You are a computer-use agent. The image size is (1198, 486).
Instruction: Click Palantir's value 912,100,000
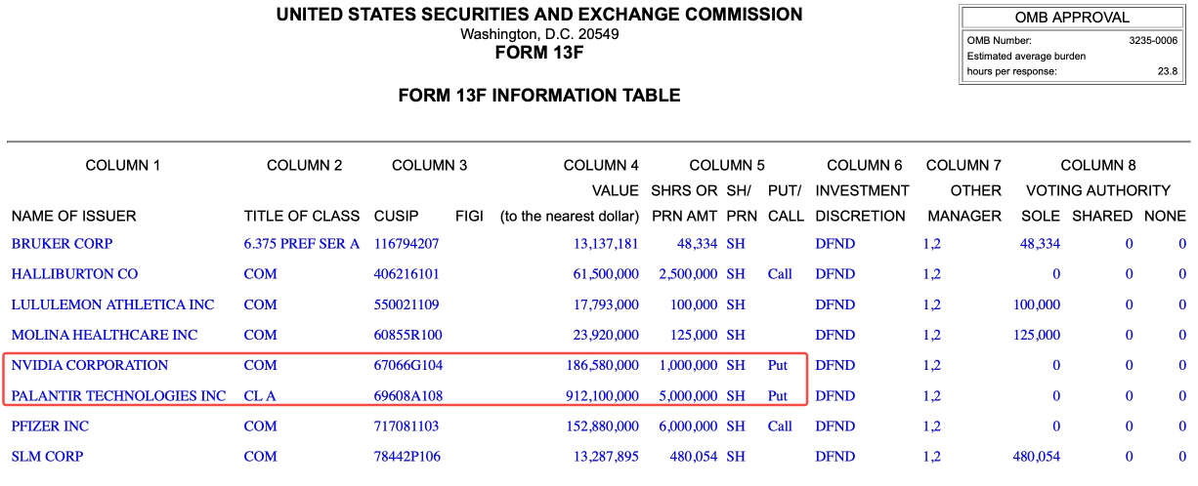coord(602,396)
